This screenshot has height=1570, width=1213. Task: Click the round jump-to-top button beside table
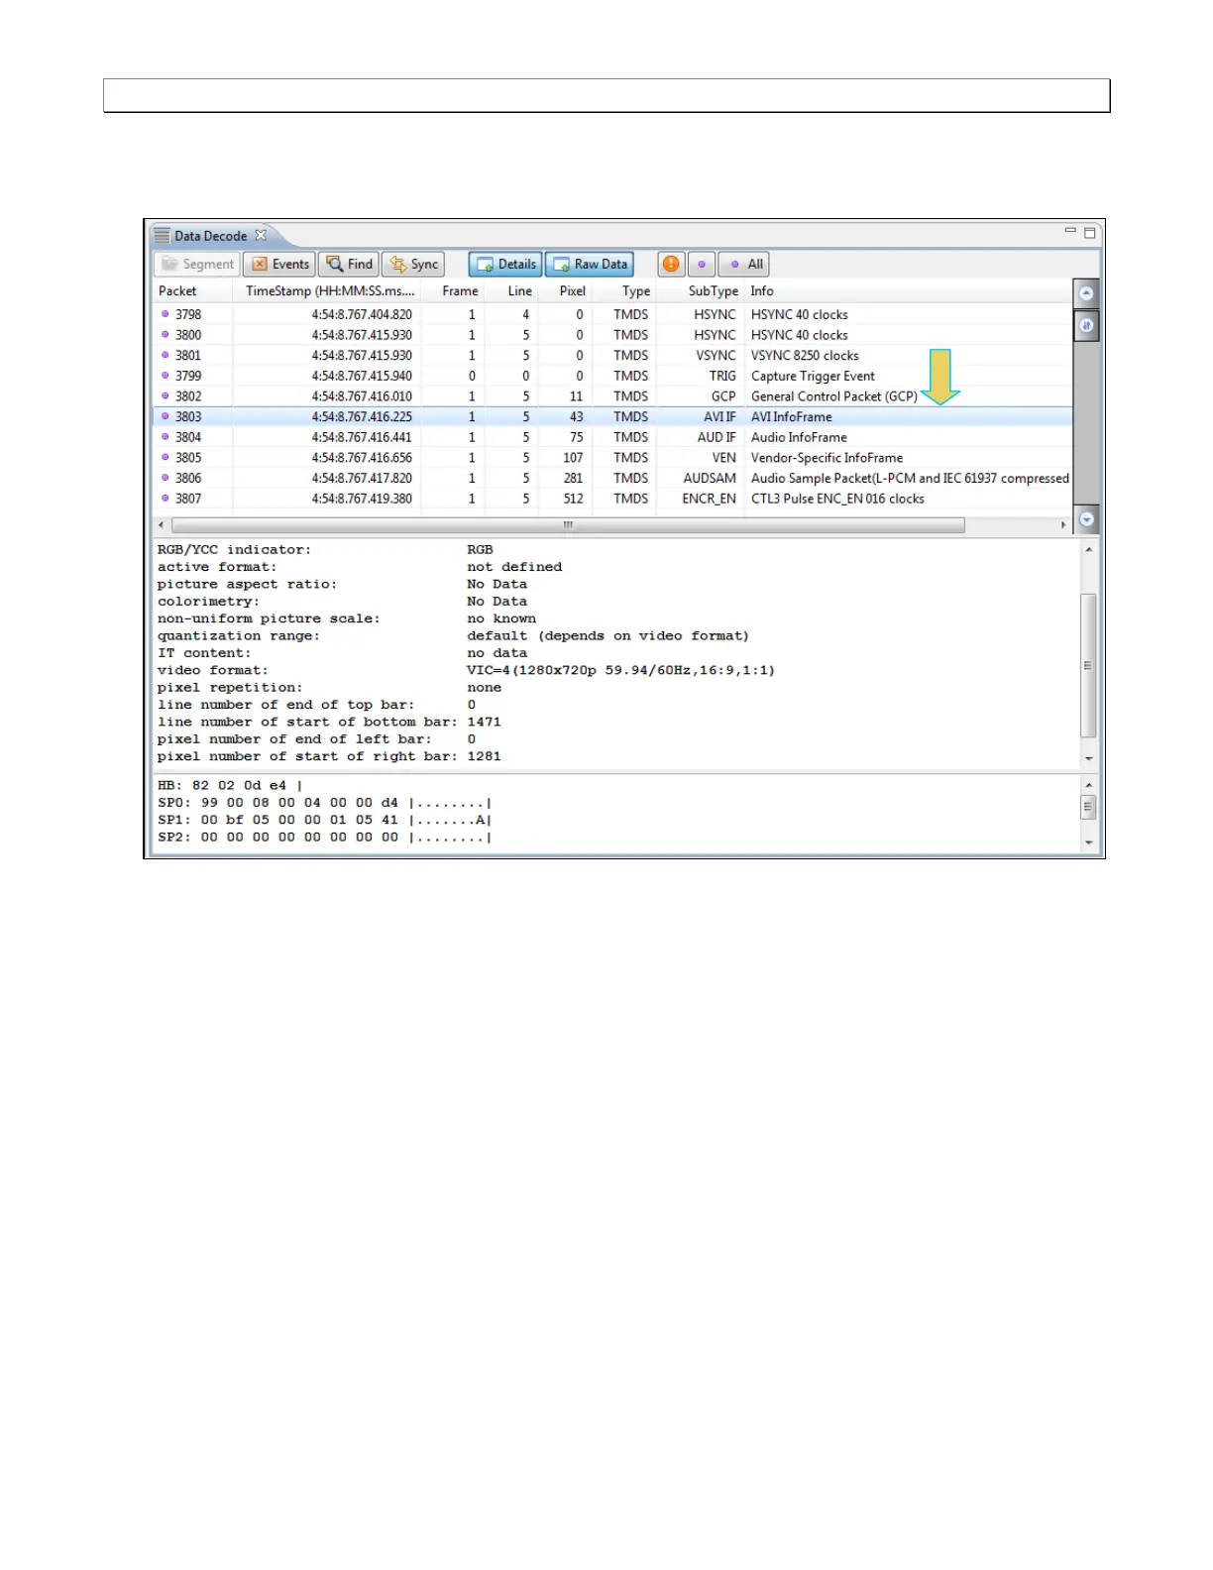1087,293
